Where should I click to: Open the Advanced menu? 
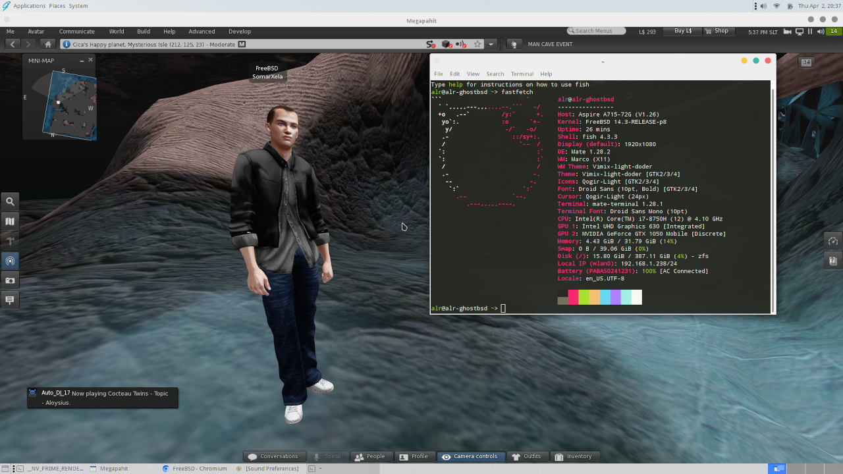pos(202,32)
